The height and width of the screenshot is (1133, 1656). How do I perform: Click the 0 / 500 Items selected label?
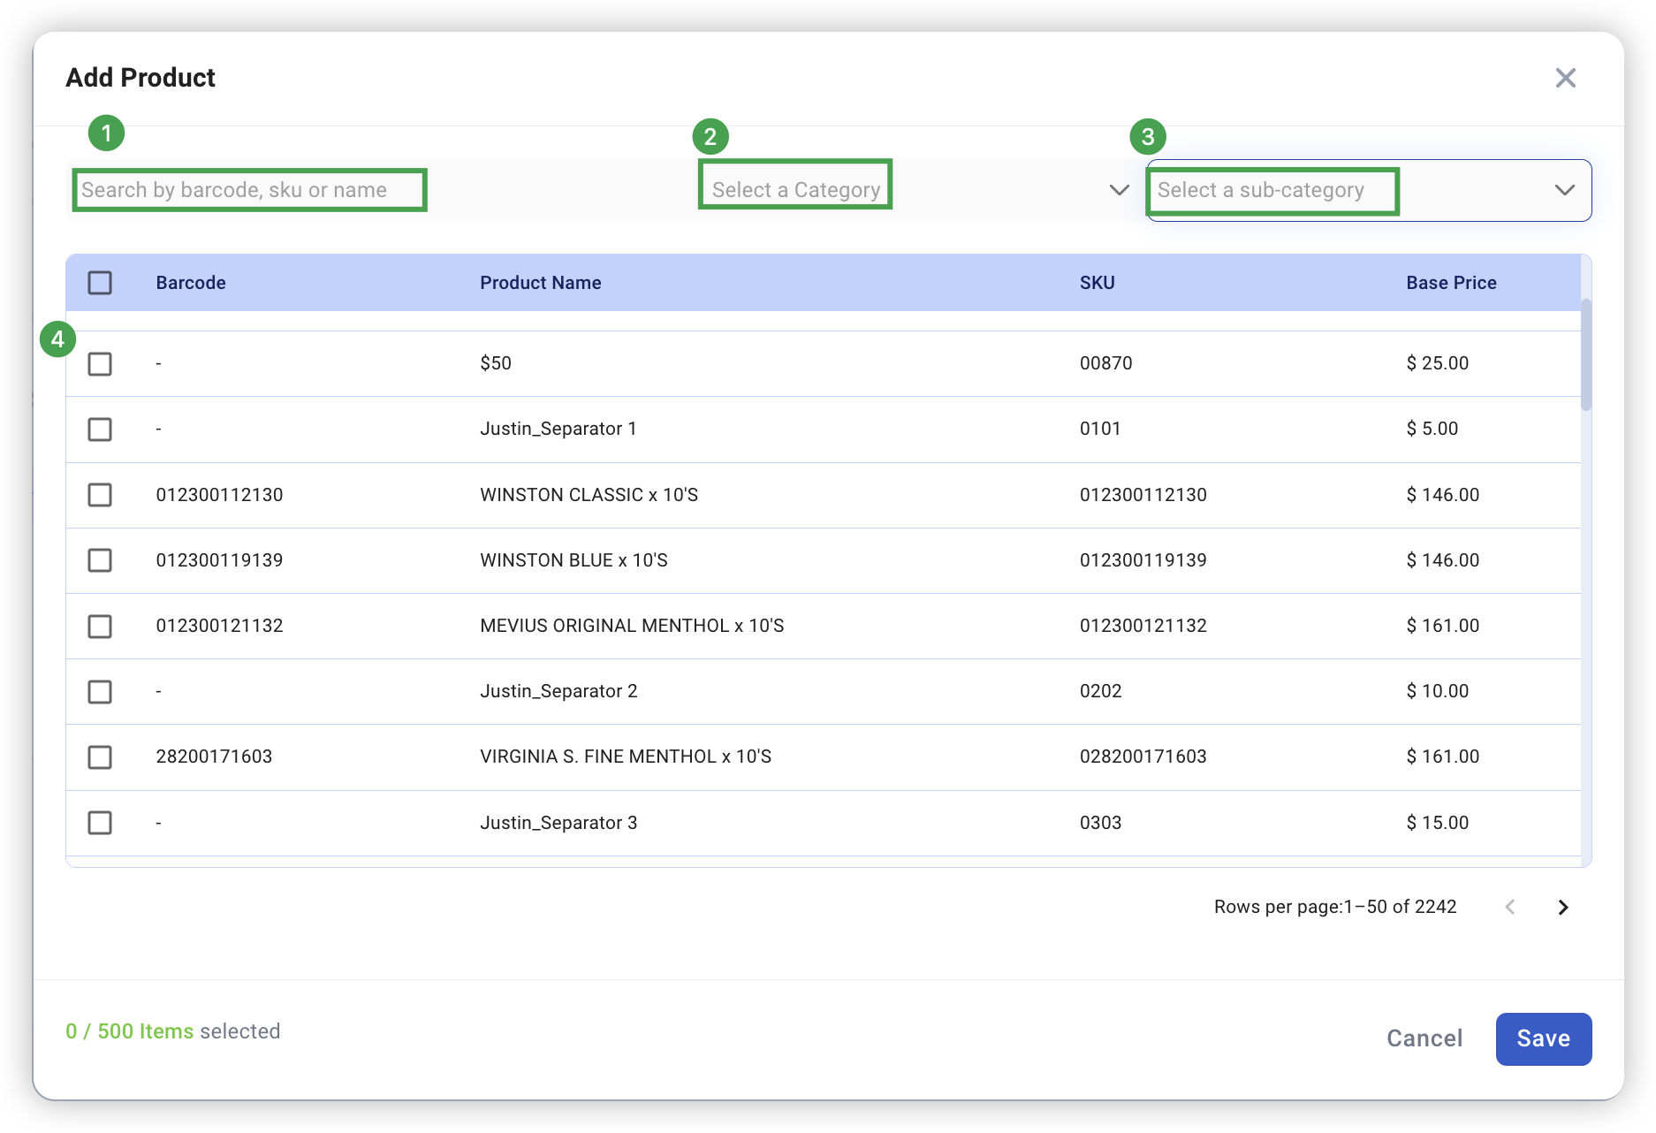[x=172, y=1031]
